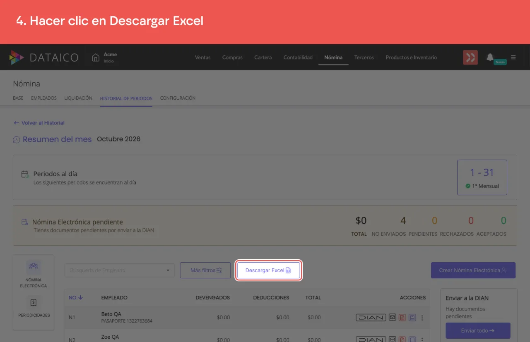The image size is (530, 342).
Task: Open the Búsqueda de Empleado dropdown
Action: (x=120, y=270)
